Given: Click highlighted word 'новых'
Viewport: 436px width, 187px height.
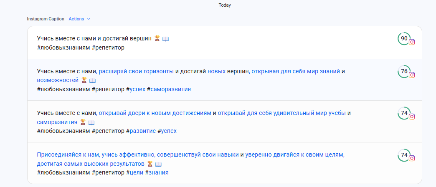Looking at the screenshot, I should pos(217,71).
